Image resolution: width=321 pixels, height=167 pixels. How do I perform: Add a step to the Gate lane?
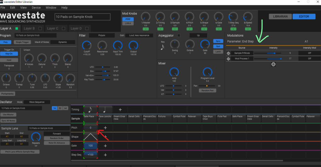click(105, 146)
